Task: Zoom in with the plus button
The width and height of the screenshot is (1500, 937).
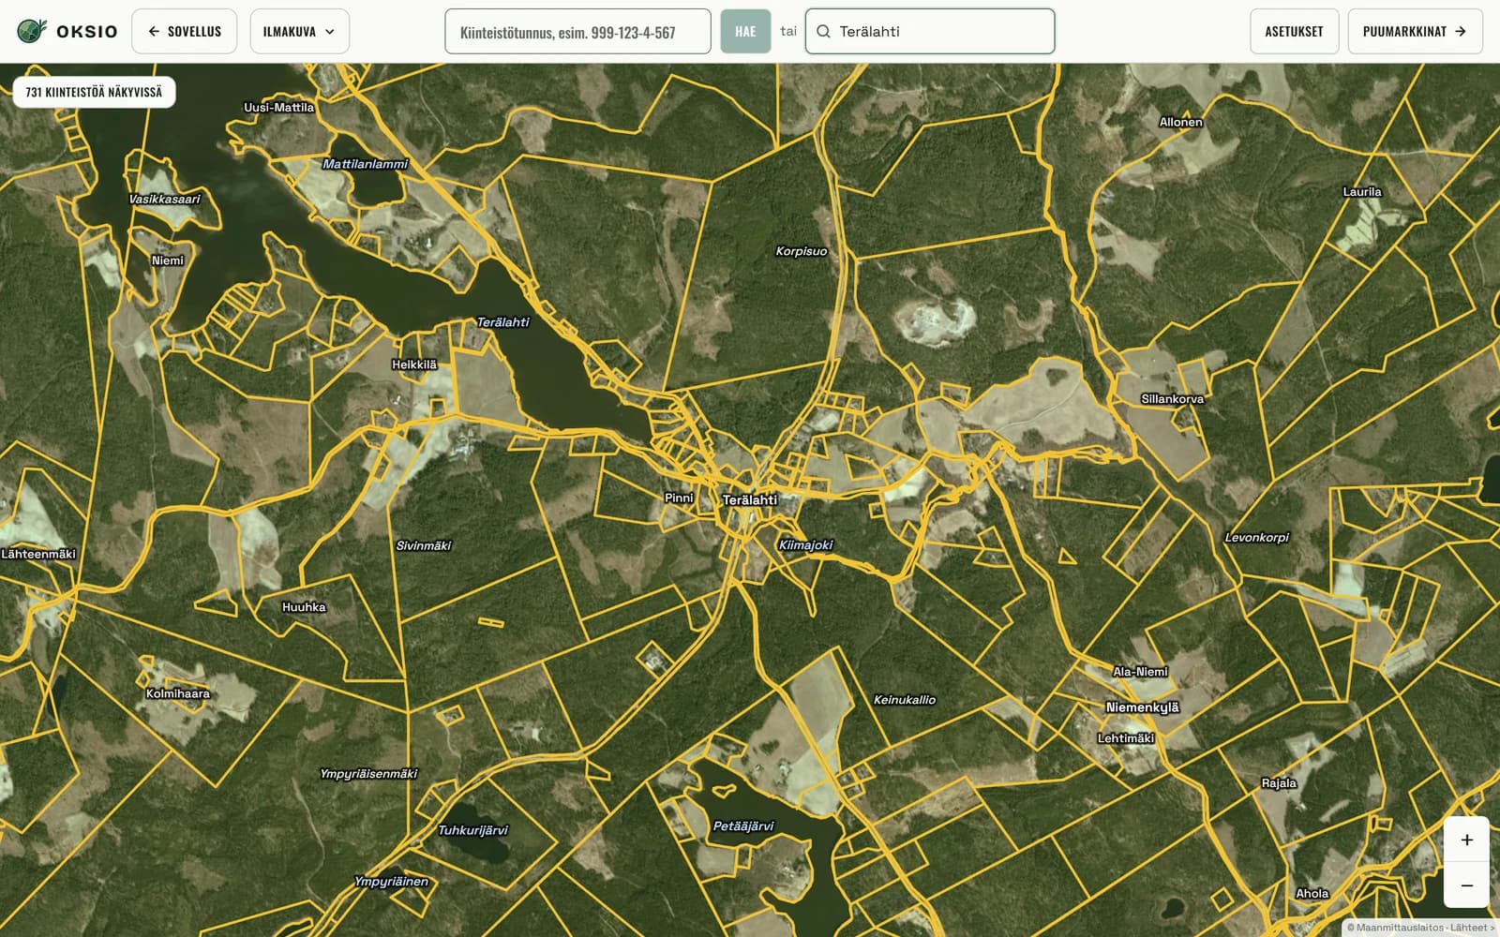Action: point(1466,840)
